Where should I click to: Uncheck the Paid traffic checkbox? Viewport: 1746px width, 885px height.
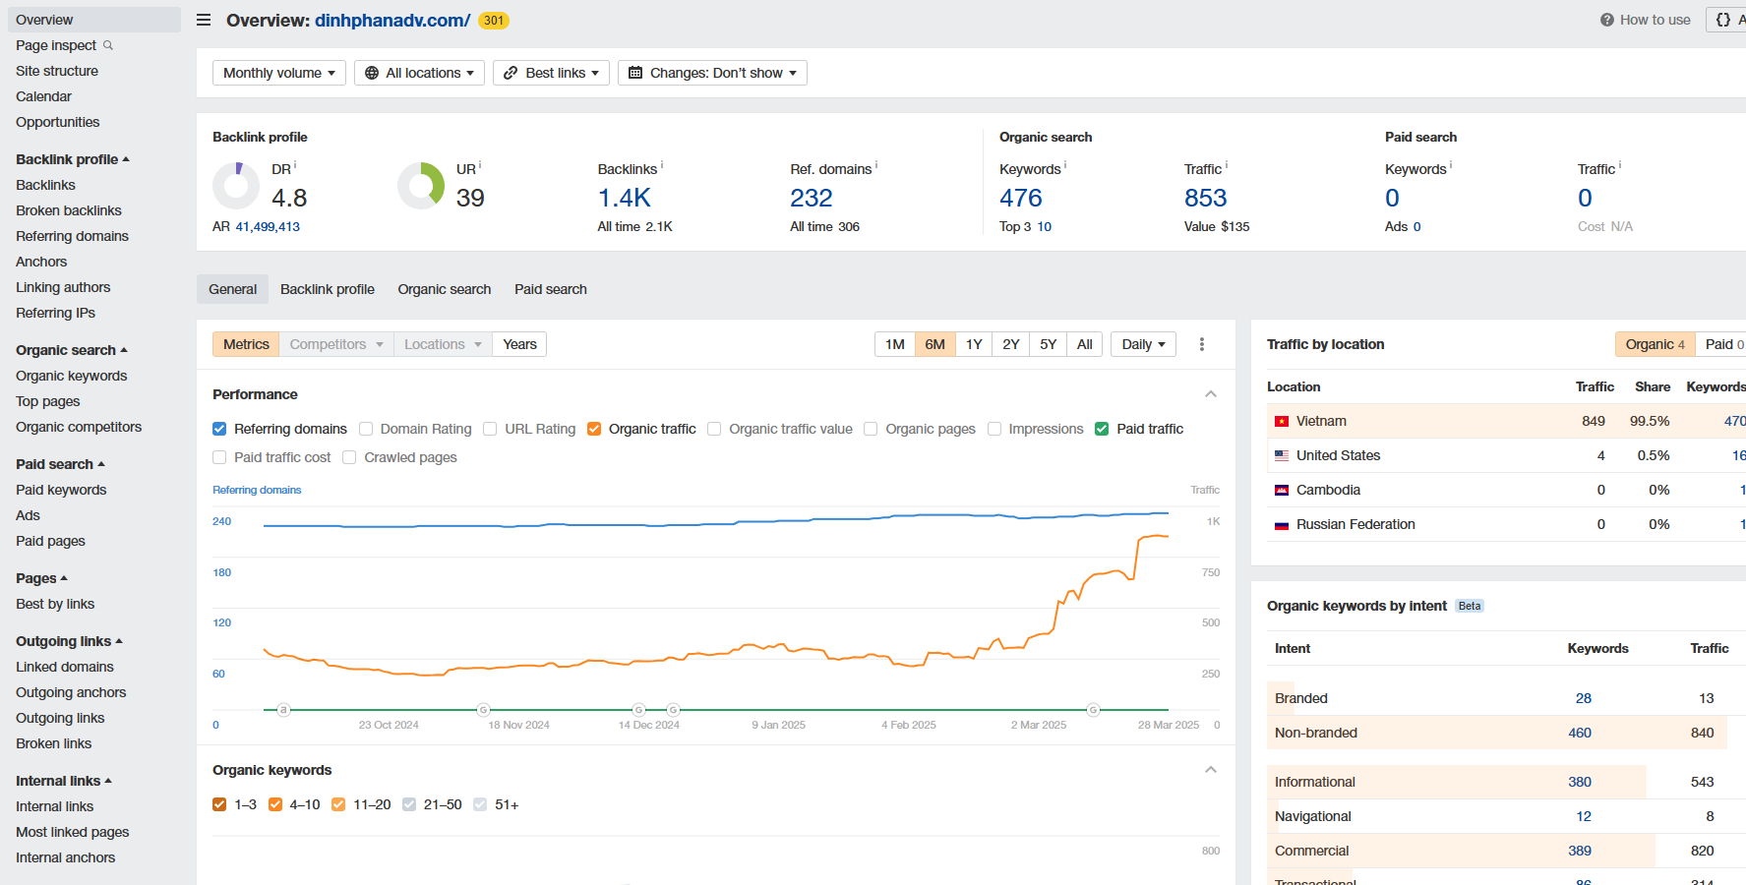(1102, 429)
